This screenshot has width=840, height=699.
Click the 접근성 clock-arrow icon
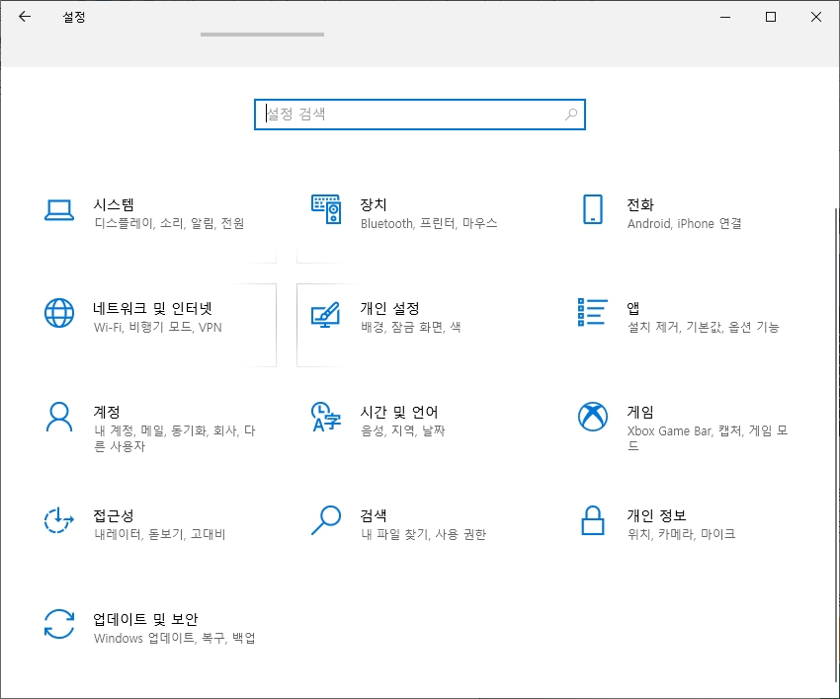pyautogui.click(x=59, y=521)
